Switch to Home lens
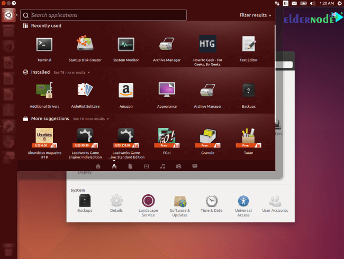This screenshot has width=344, height=259. [98, 166]
